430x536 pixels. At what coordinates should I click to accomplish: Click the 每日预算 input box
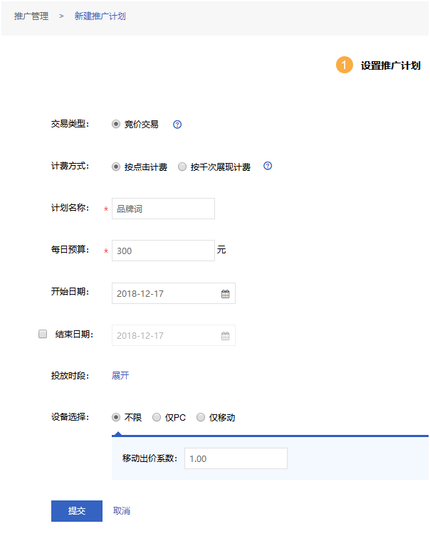tap(163, 251)
